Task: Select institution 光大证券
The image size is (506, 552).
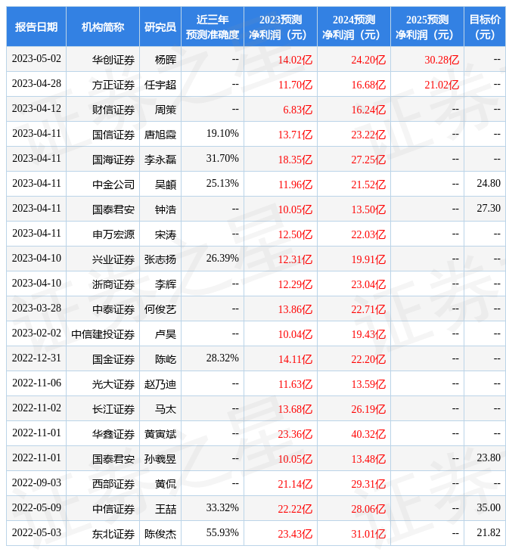Action: tap(113, 385)
